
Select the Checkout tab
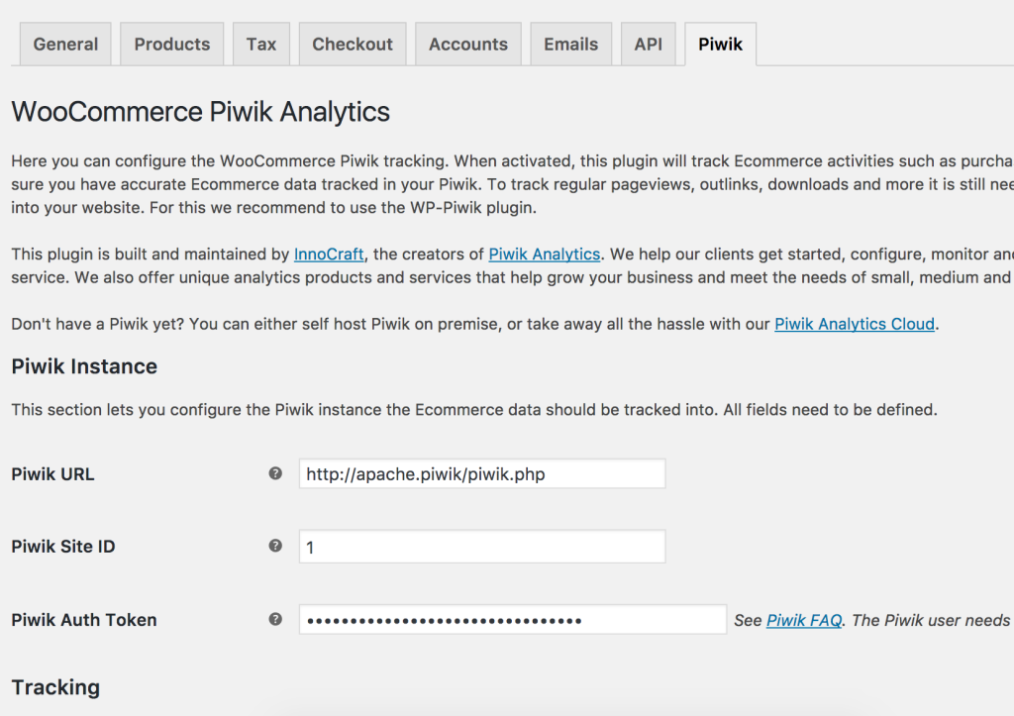coord(353,45)
